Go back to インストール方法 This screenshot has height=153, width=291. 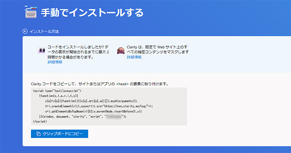pyautogui.click(x=44, y=31)
